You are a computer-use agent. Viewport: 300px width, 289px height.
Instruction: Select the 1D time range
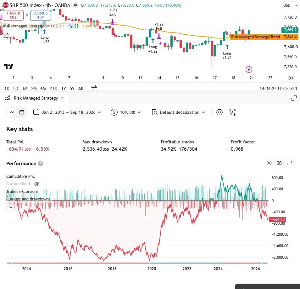click(7, 89)
